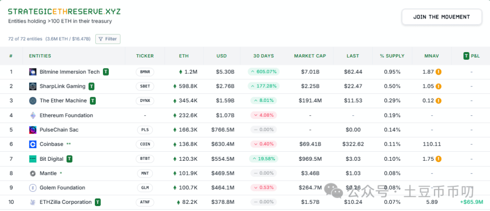
Task: Open the Golem Foundation entity name
Action: (x=62, y=188)
